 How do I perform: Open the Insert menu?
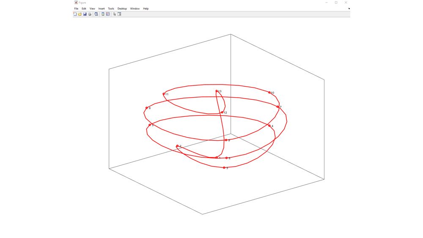[x=102, y=8]
